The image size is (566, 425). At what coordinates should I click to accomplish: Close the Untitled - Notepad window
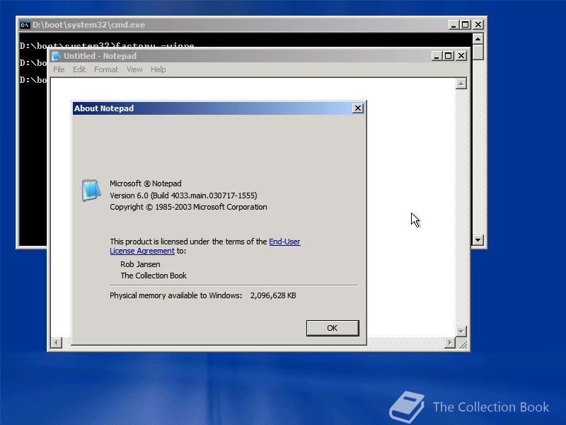click(x=461, y=56)
